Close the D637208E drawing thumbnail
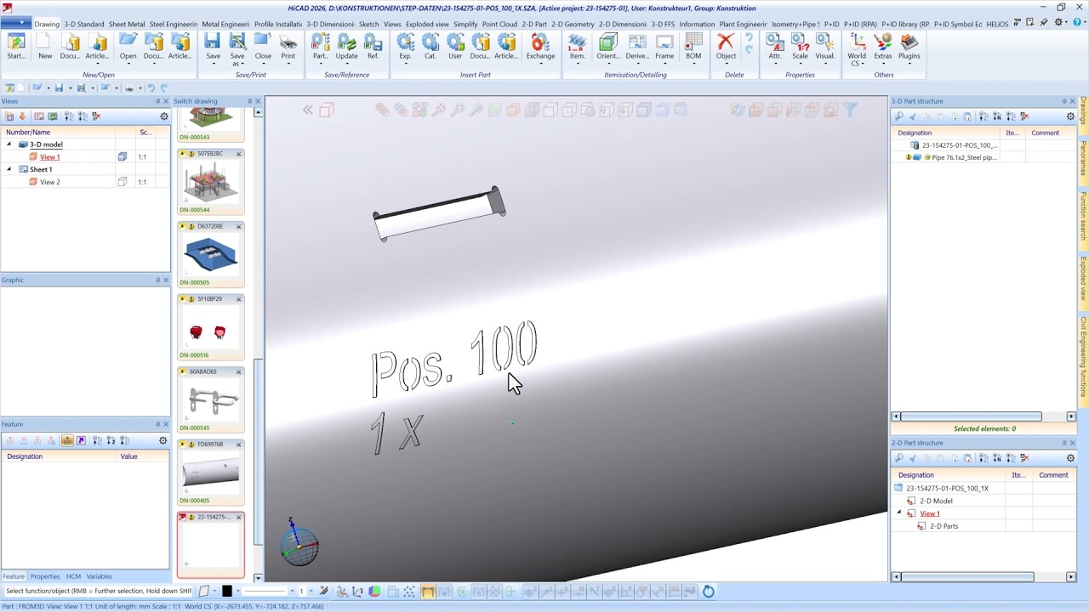This screenshot has height=612, width=1089. [238, 227]
